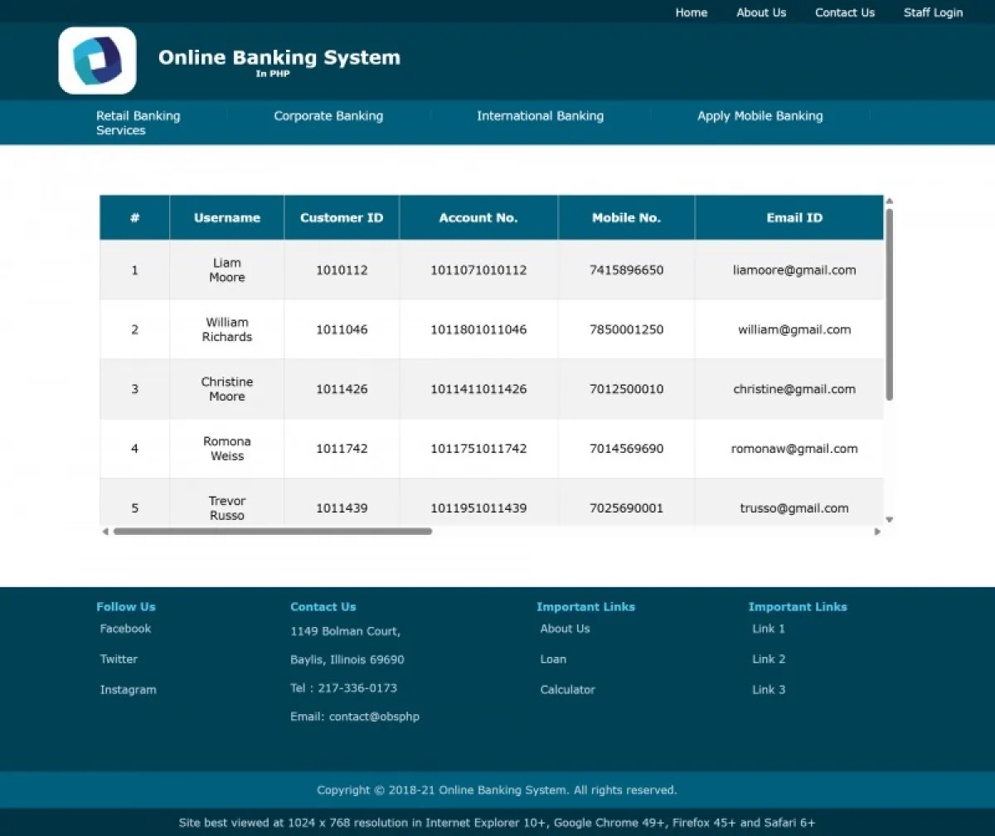995x836 pixels.
Task: Open About Us under Important Links
Action: [565, 629]
